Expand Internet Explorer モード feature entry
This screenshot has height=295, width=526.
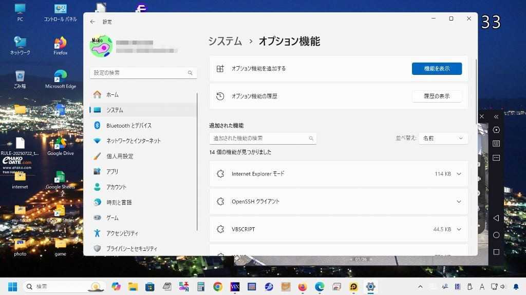(x=459, y=174)
